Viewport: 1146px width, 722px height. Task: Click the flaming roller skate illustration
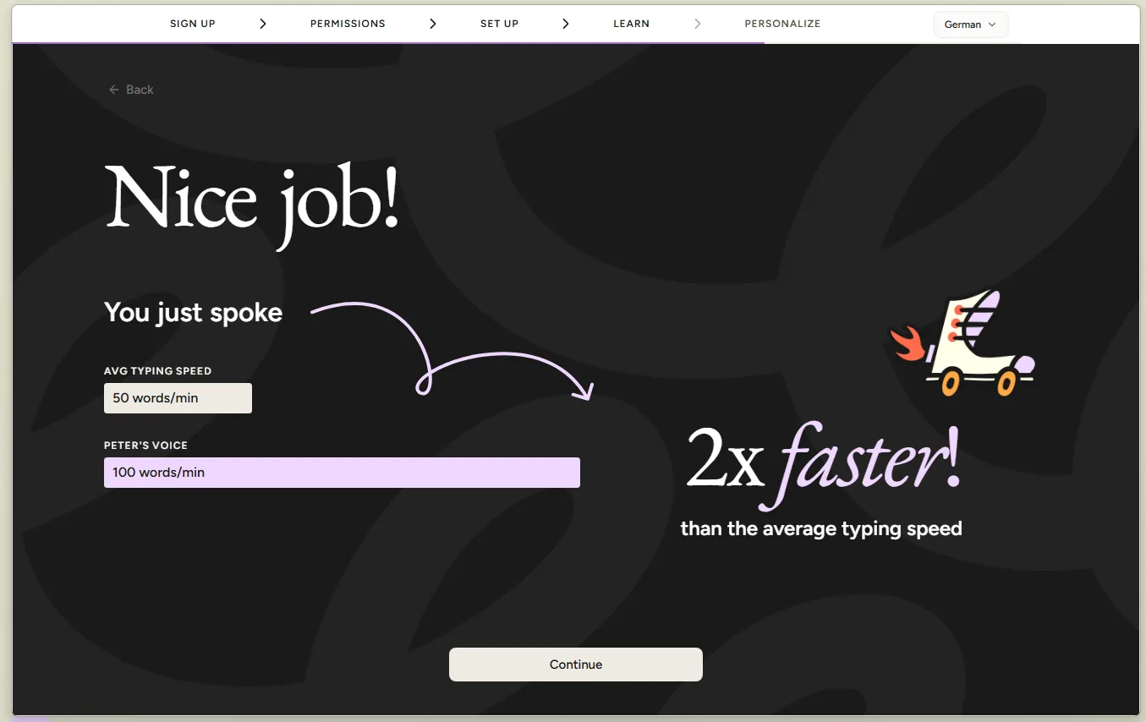[962, 343]
